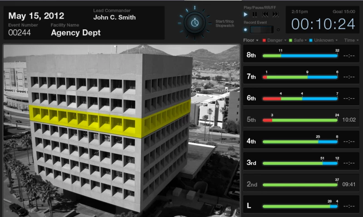Click the Start/Stop Stopwatch label
363x217 pixels.
point(225,24)
